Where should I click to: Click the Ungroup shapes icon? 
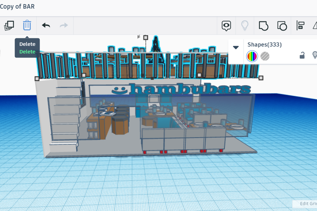(x=282, y=26)
